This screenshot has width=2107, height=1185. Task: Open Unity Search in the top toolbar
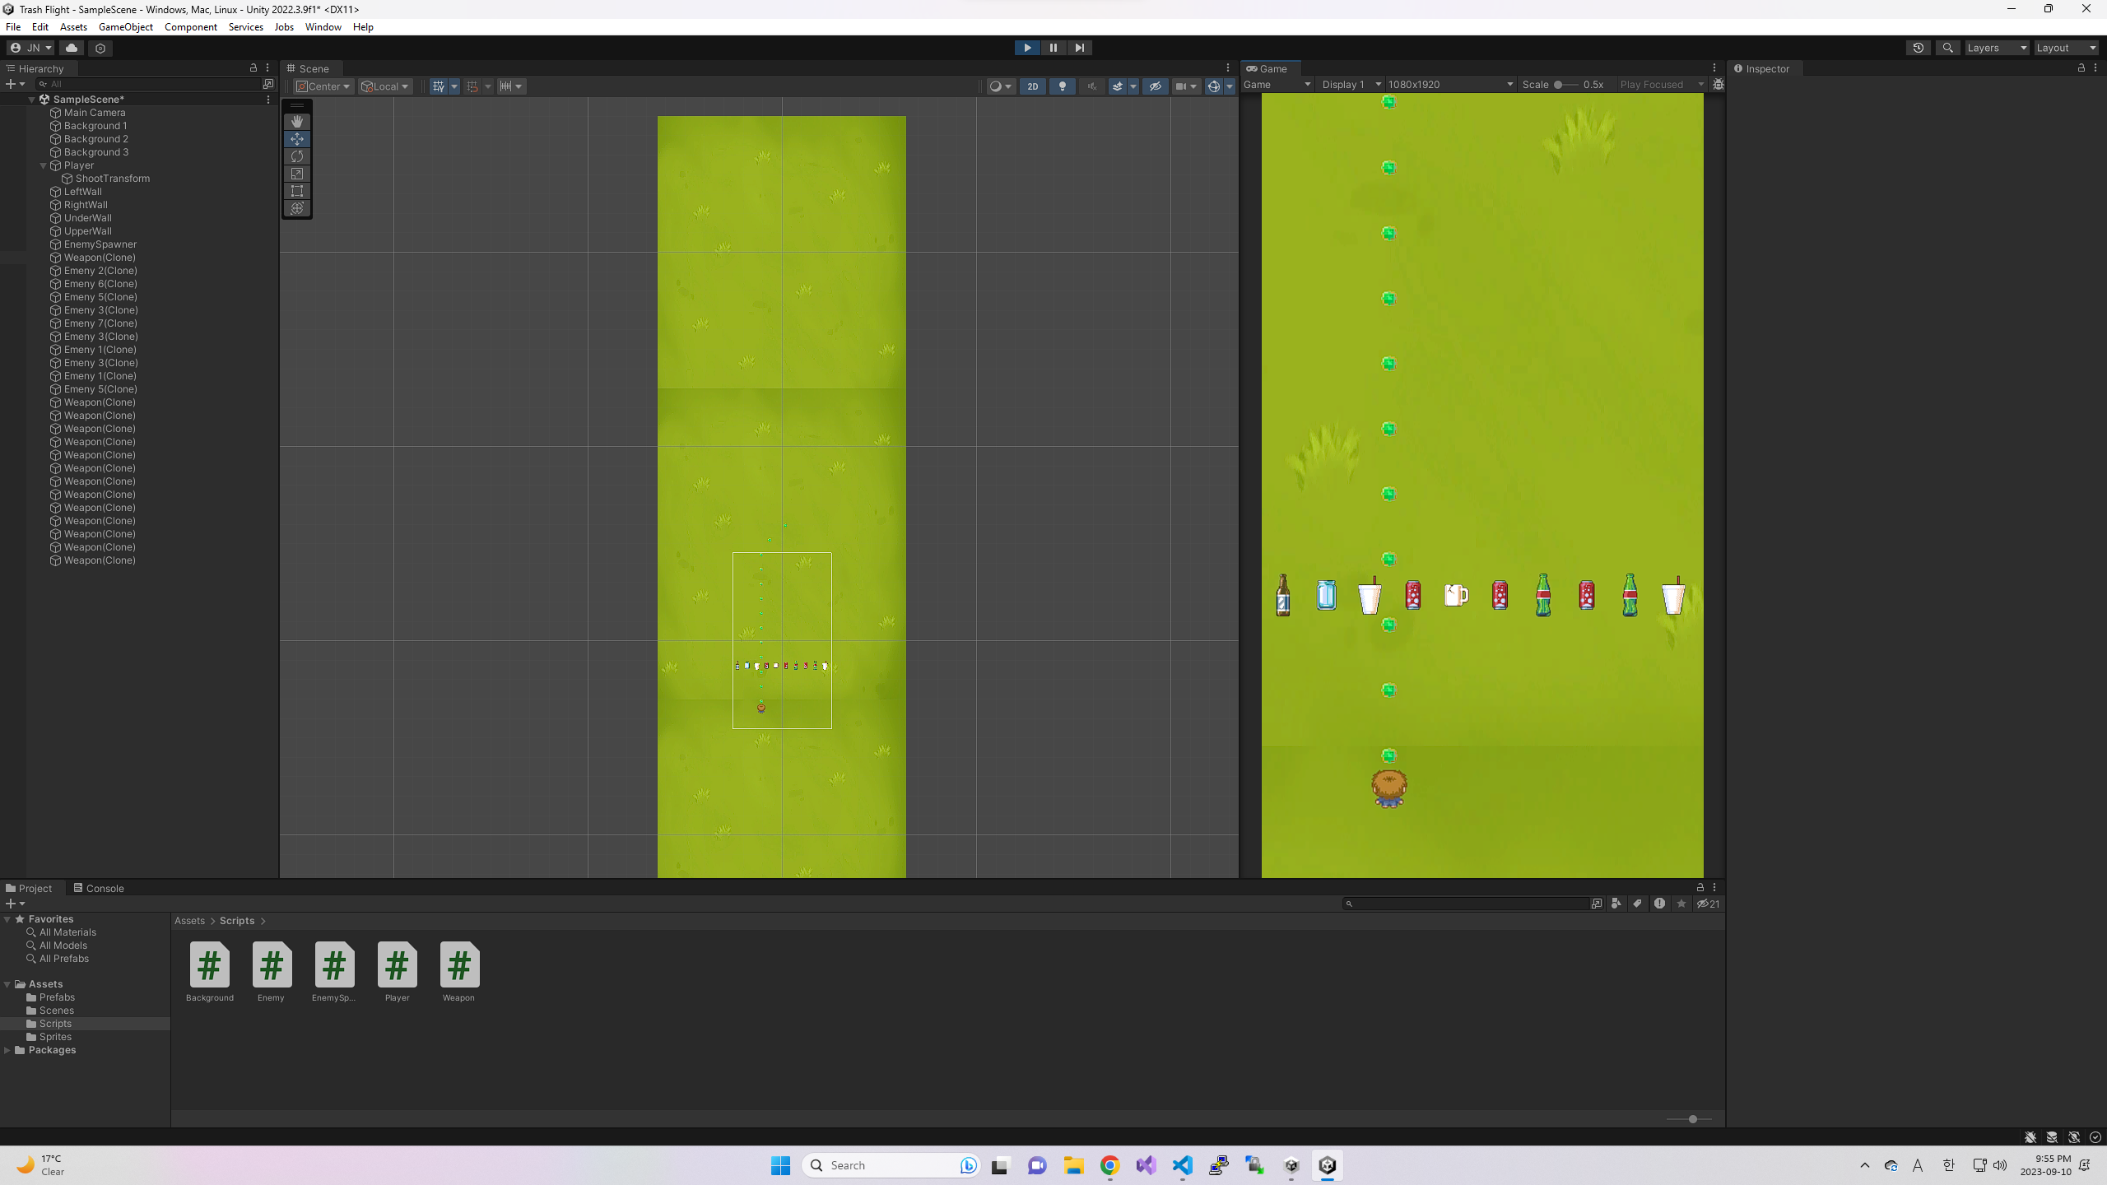1948,48
